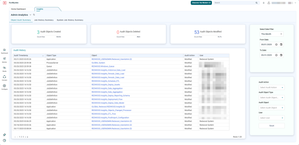
Task: Sort by the Audit Action column header
Action: click(x=191, y=56)
